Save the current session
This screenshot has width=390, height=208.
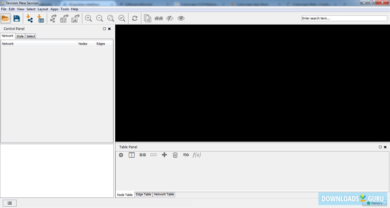(17, 19)
